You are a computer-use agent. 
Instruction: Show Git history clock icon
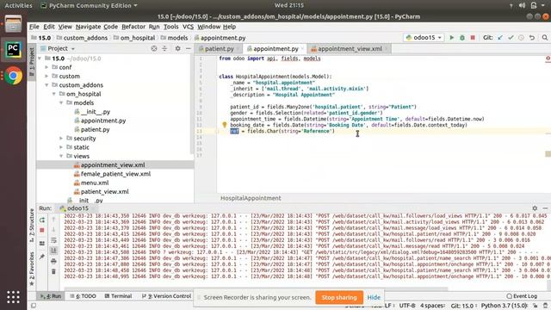pyautogui.click(x=521, y=38)
